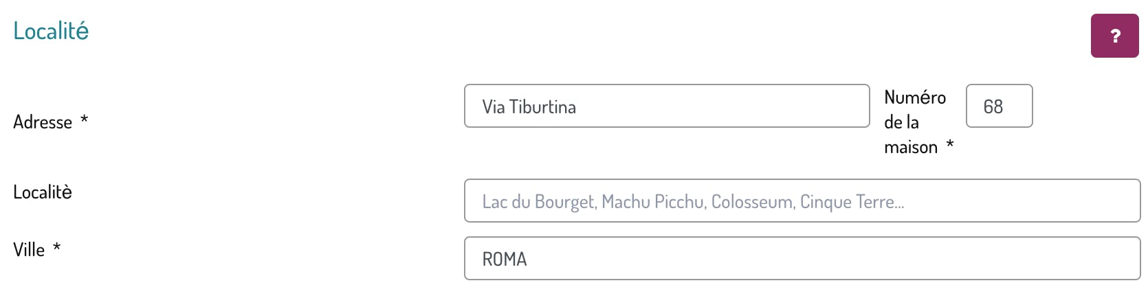Click the word Tiburtina in the address
Image resolution: width=1148 pixels, height=294 pixels.
[542, 107]
